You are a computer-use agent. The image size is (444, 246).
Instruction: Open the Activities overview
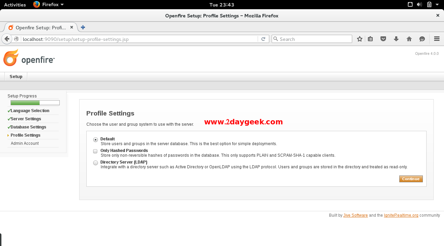tap(15, 5)
